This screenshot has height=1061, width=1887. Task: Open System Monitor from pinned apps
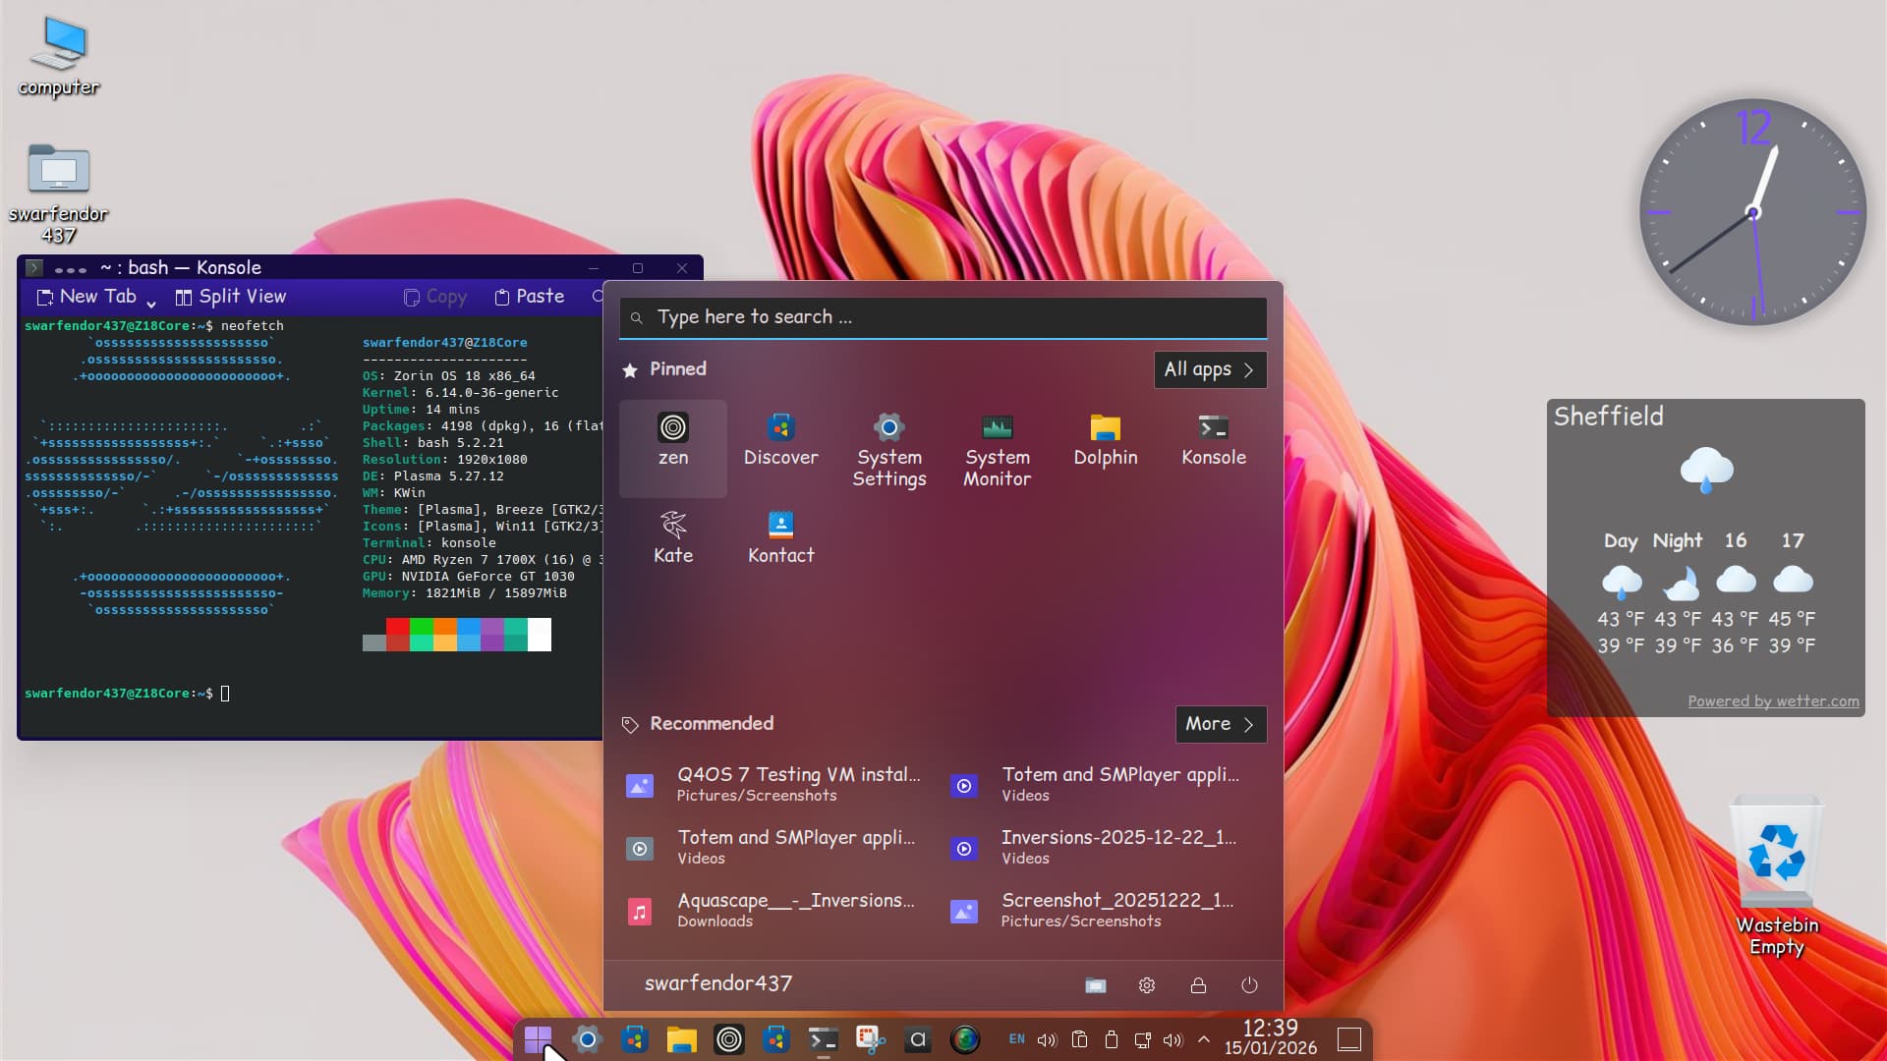pos(997,450)
